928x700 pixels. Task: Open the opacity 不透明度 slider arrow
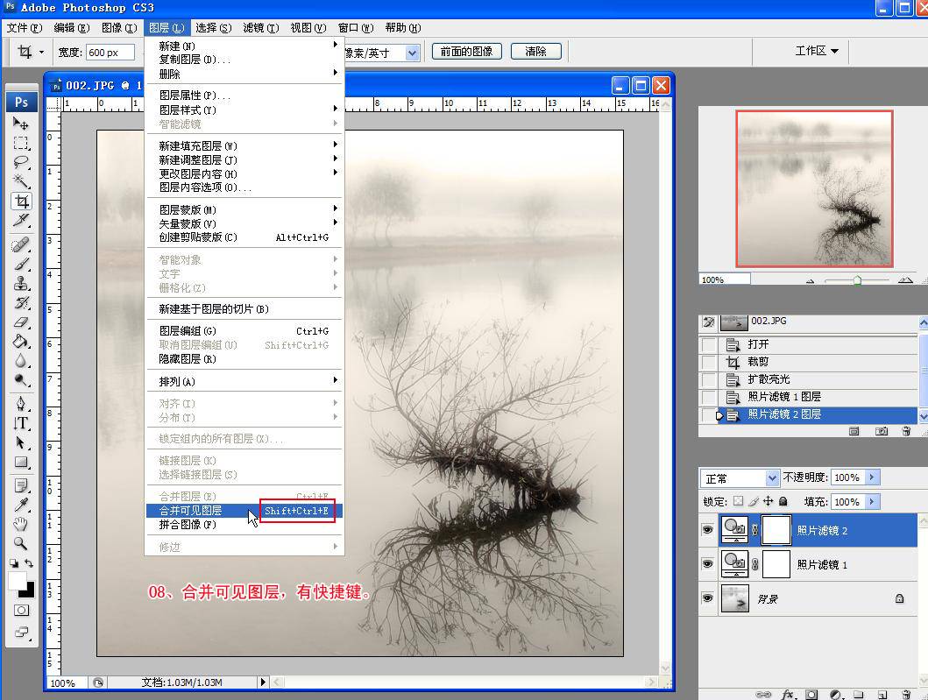click(873, 477)
